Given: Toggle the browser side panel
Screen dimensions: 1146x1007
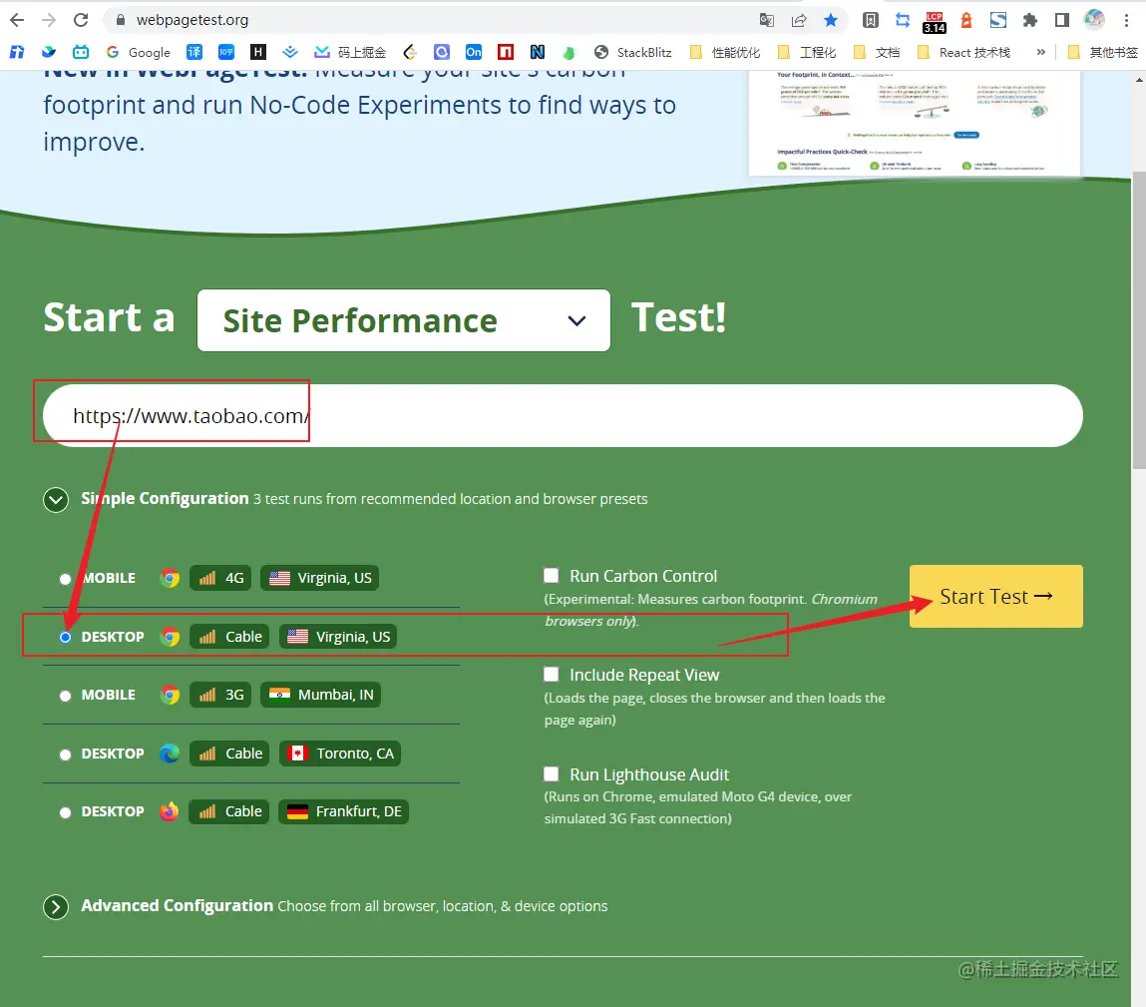Looking at the screenshot, I should coord(1062,20).
